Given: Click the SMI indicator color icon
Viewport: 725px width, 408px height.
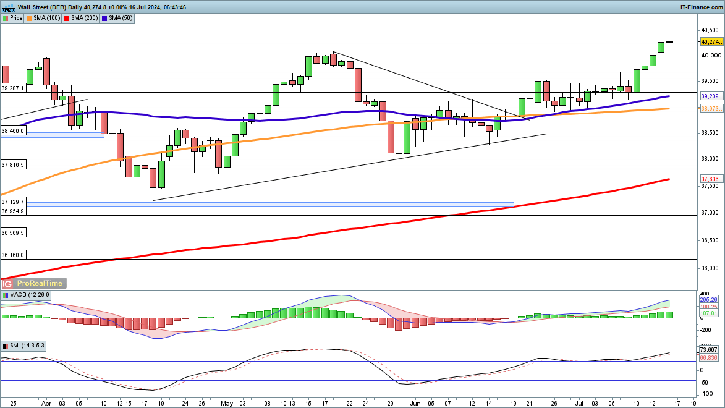Looking at the screenshot, I should tap(5, 345).
